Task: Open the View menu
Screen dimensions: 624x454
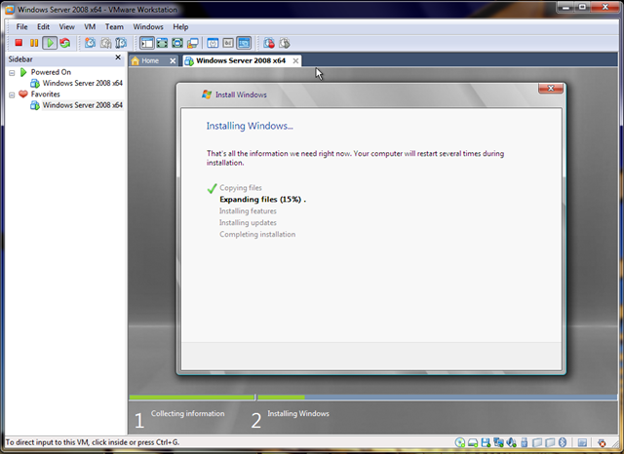Action: click(67, 26)
